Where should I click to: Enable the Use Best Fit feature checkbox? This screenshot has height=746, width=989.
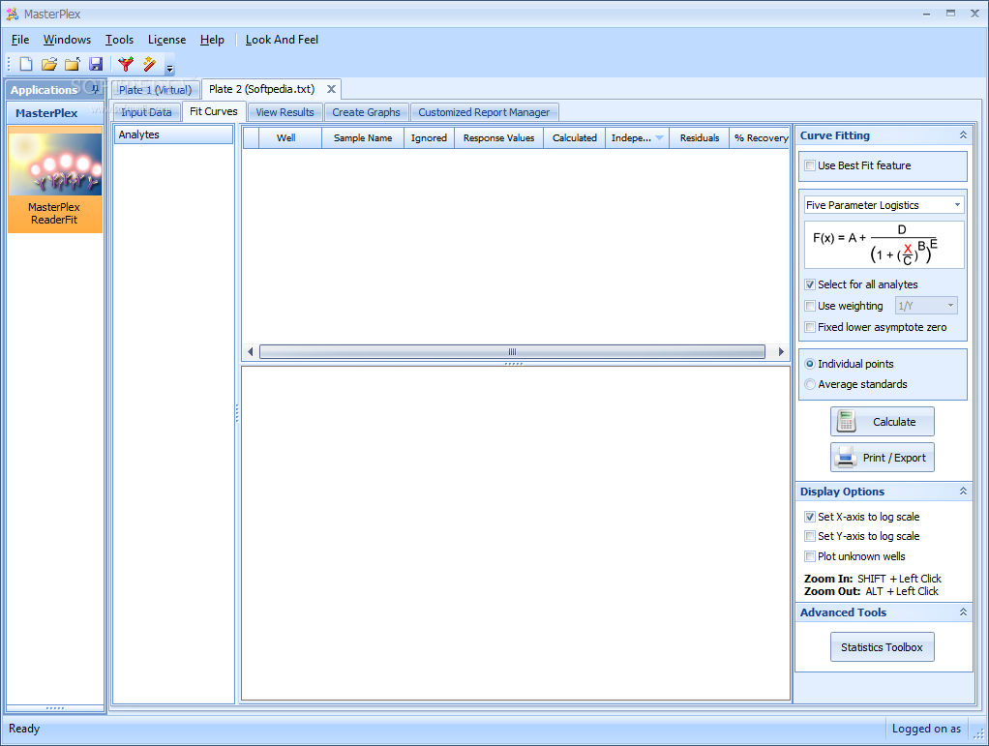[x=810, y=165]
